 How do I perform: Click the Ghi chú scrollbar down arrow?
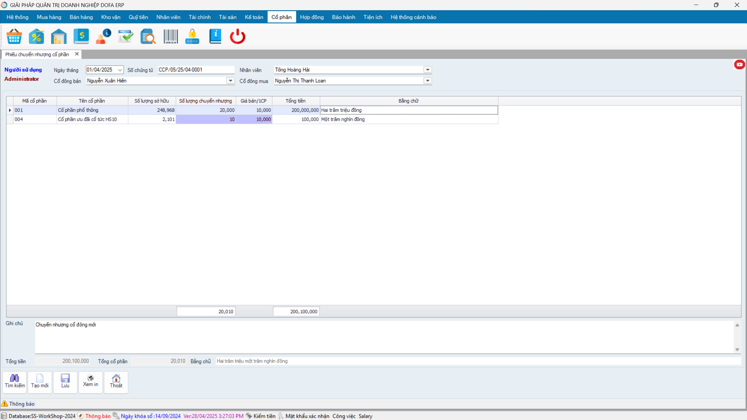tap(737, 349)
